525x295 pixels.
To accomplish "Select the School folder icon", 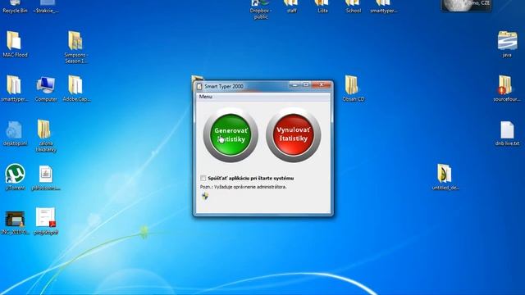I will tap(354, 7).
